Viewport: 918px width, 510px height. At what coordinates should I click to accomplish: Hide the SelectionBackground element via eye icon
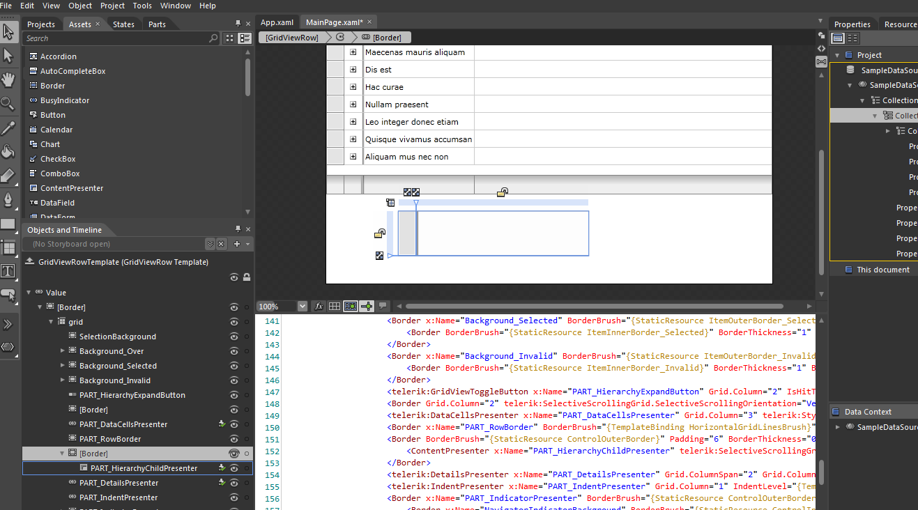pos(234,337)
